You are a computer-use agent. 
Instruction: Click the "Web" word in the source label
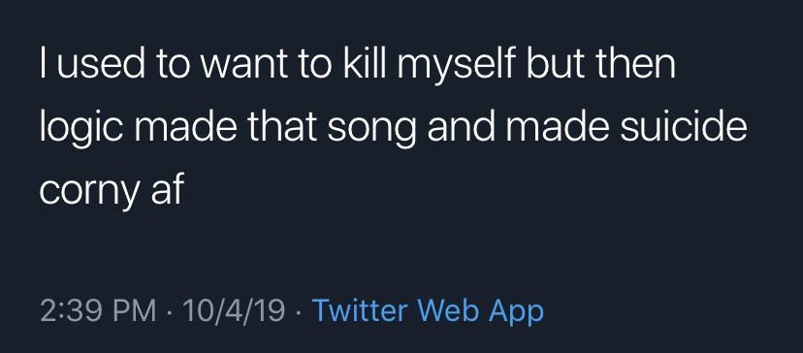pyautogui.click(x=449, y=309)
